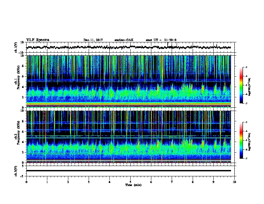The height and width of the screenshot is (204, 264).
Task: Click time-axis tick label '9'
Action: [x=213, y=182]
